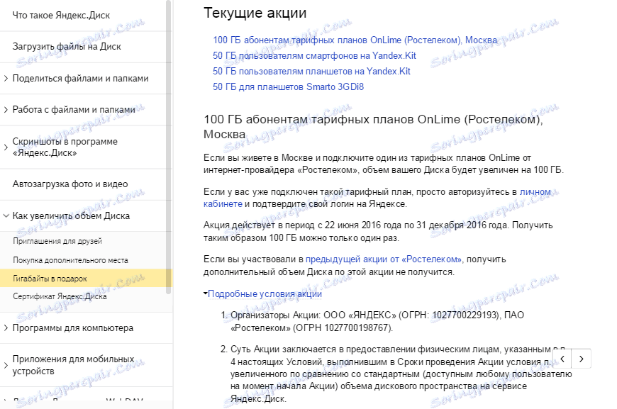This screenshot has height=409, width=617.
Task: Open 'Покупка дополнительного места' subsection
Action: tap(70, 260)
